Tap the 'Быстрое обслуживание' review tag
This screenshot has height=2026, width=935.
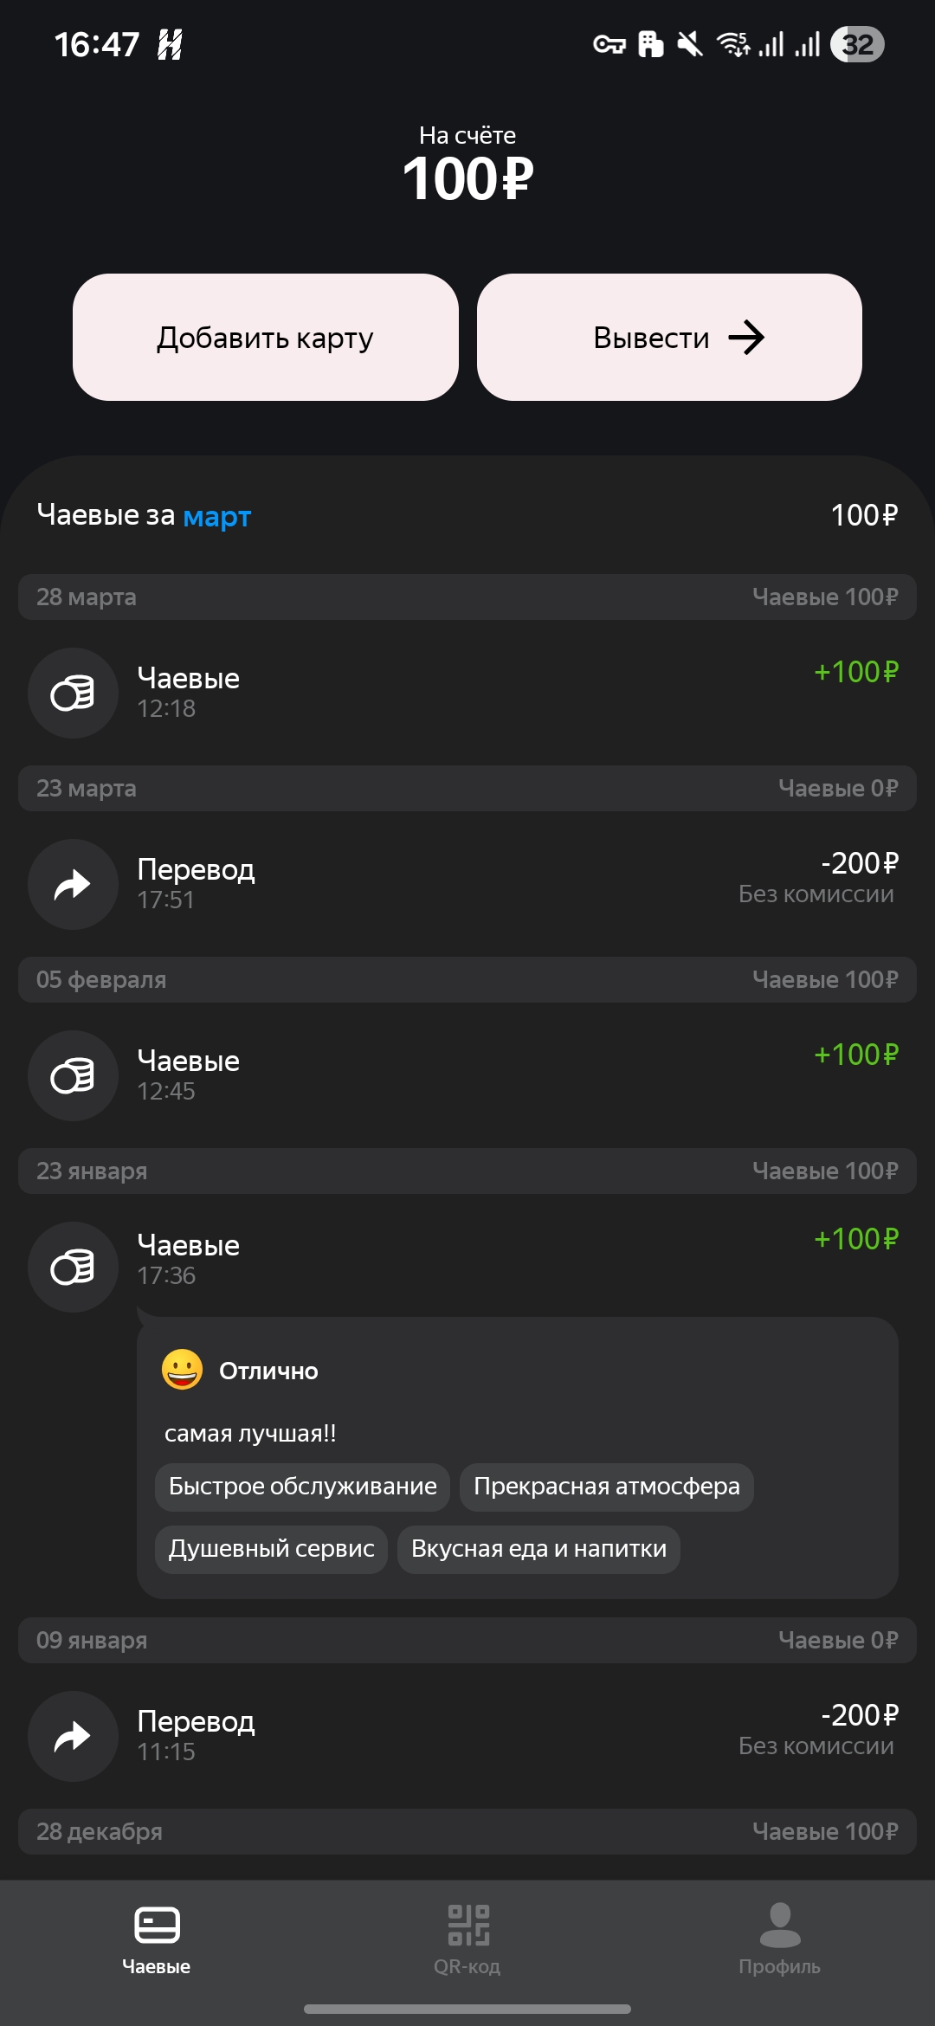pos(302,1487)
